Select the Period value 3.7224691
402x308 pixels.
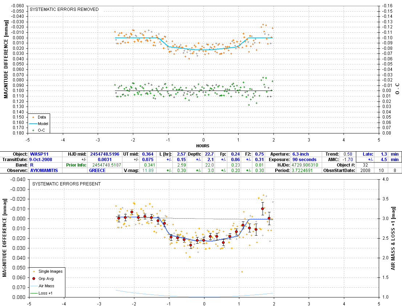coord(302,171)
